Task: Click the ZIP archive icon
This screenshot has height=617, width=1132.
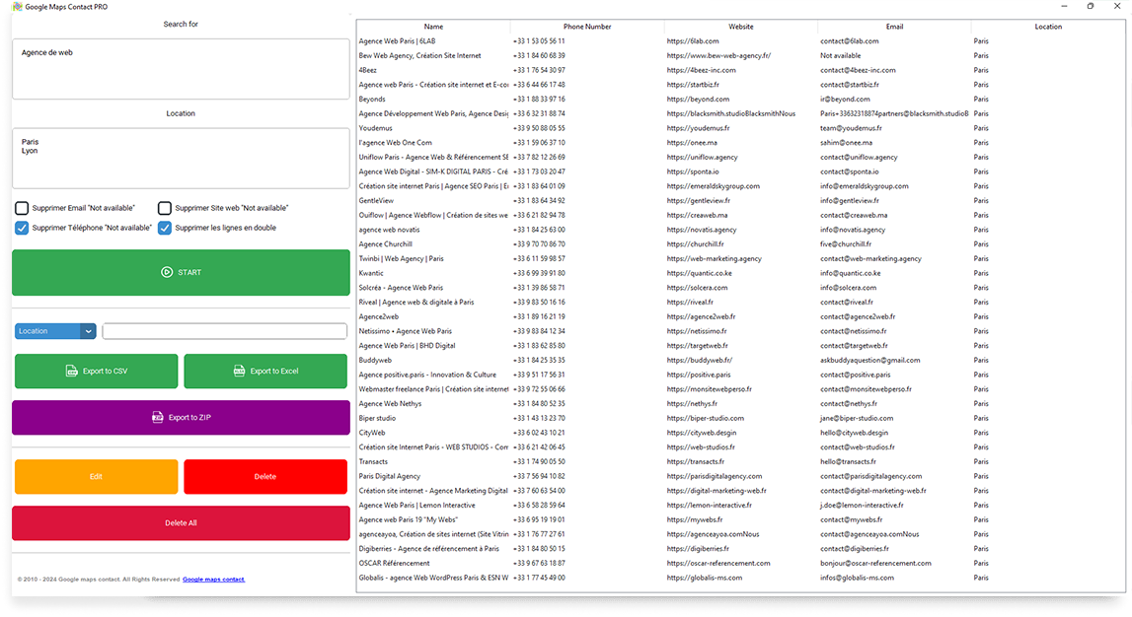Action: point(157,418)
